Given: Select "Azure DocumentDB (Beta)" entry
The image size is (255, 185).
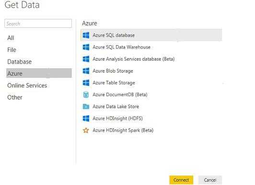Looking at the screenshot, I should [x=120, y=95].
